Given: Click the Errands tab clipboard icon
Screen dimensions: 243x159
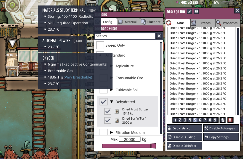Looking at the screenshot, I should [x=194, y=23].
